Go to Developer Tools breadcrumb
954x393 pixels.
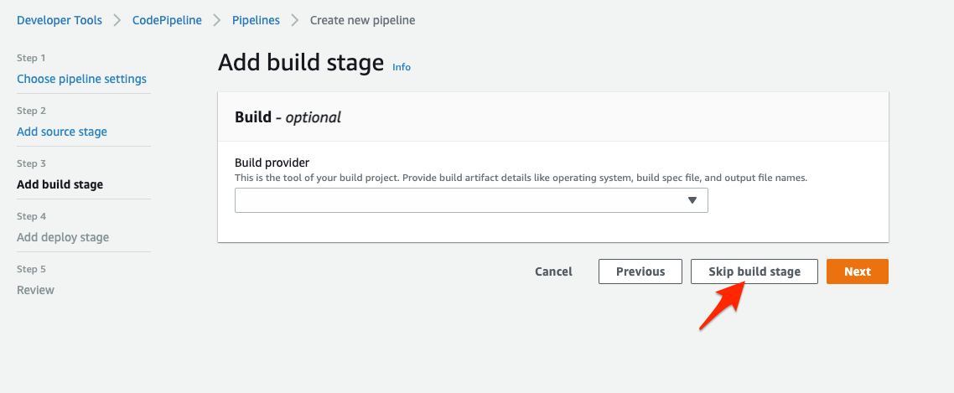60,20
